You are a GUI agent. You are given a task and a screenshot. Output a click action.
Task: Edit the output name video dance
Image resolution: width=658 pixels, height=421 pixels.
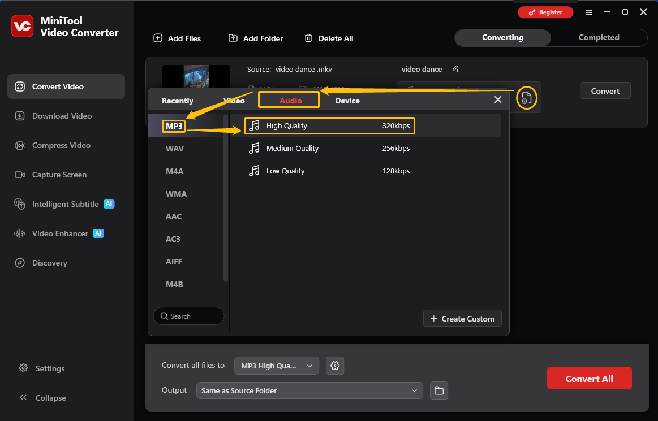coord(454,69)
